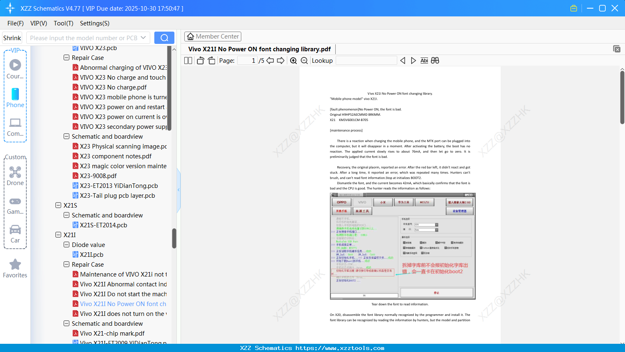
Task: Open the Member Center button
Action: [x=213, y=37]
